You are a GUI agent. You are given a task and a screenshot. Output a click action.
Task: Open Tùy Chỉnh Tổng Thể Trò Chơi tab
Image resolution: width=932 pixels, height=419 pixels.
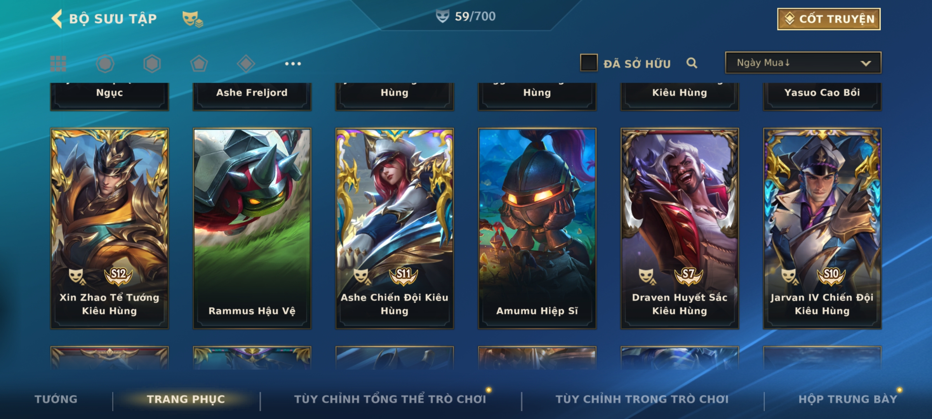(390, 399)
